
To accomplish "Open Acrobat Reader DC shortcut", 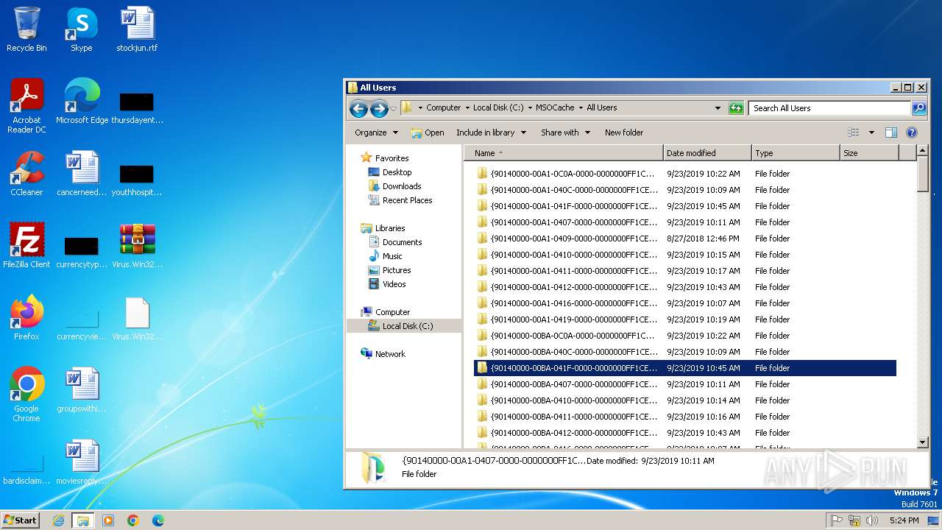I will [26, 105].
